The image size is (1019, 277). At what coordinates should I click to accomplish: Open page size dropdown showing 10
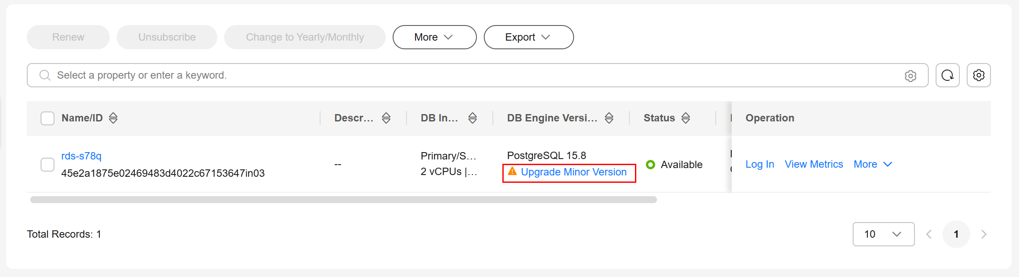883,234
